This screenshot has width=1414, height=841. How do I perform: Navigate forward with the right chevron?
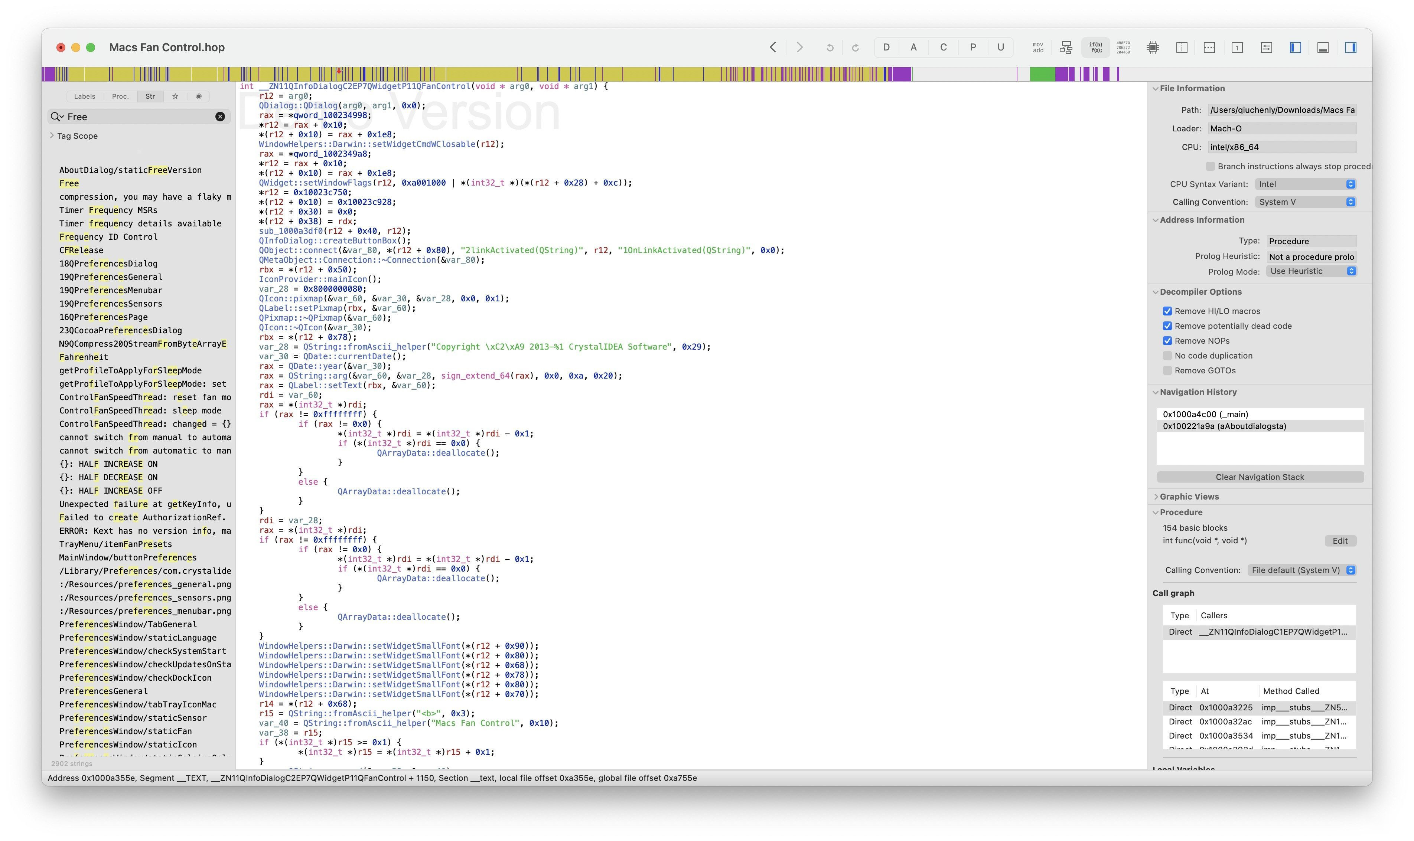coord(799,48)
